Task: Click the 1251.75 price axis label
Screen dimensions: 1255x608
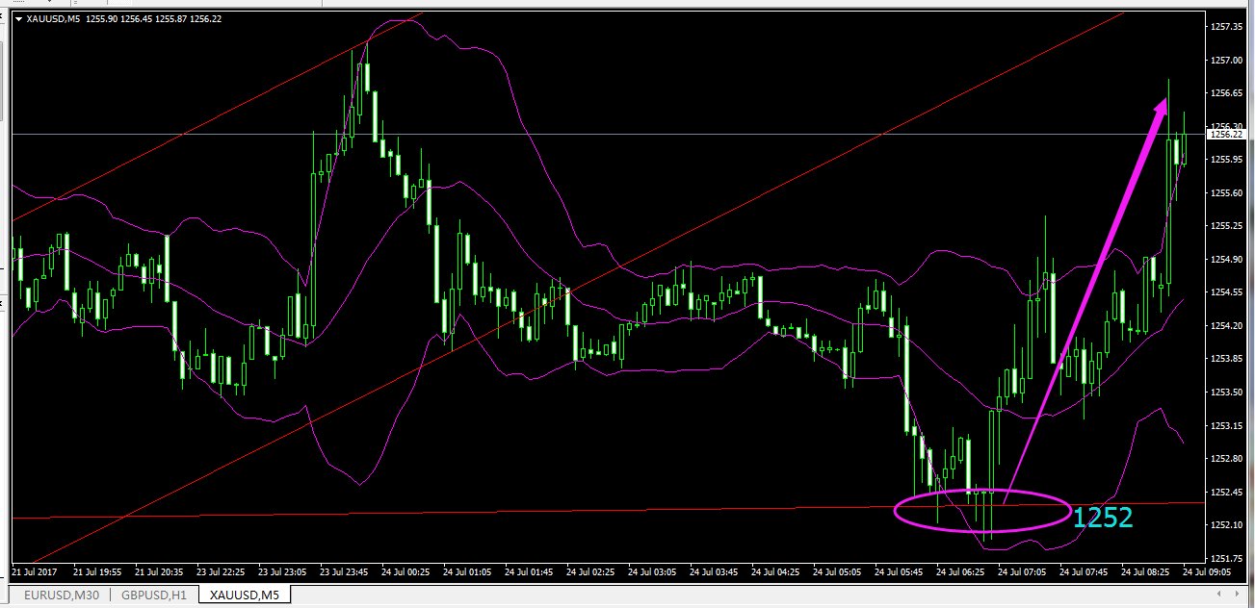Action: click(1226, 559)
